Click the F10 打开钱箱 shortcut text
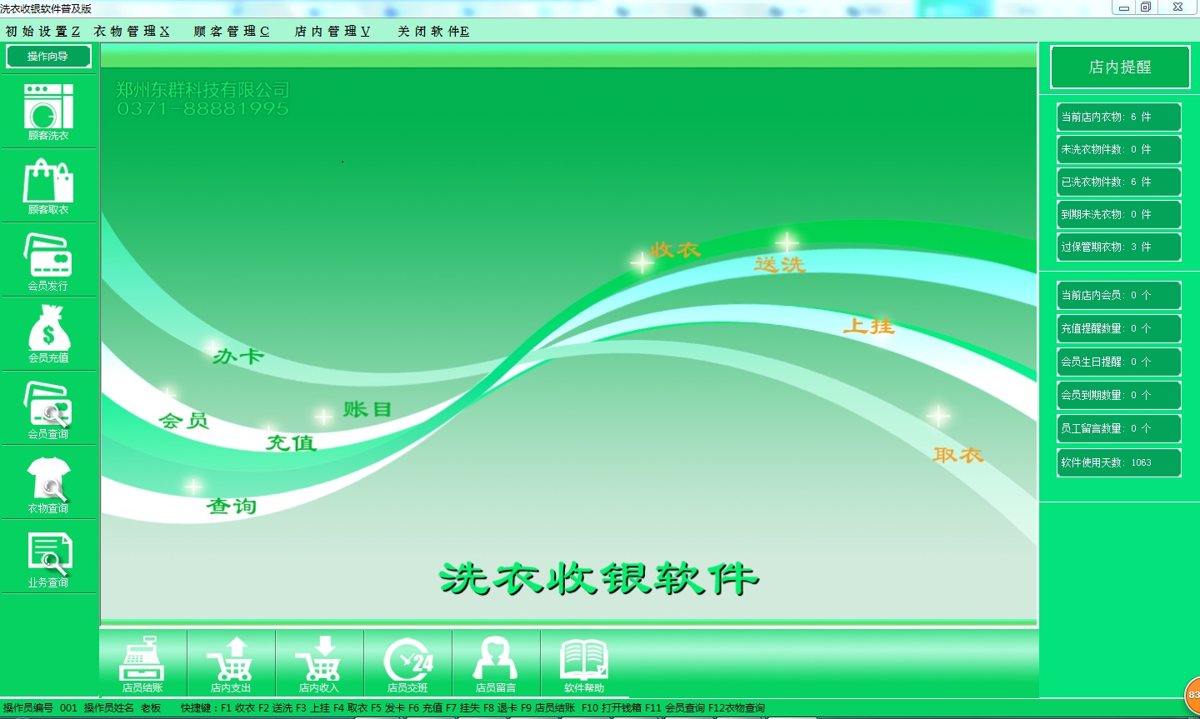Viewport: 1200px width, 719px height. tap(612, 708)
